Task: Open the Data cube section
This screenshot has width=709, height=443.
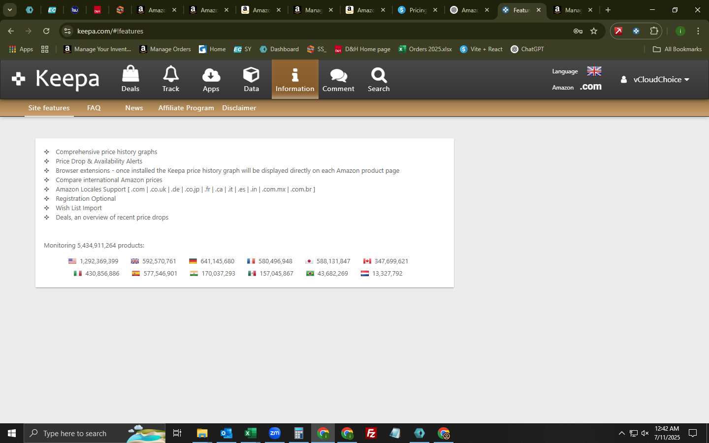Action: (x=251, y=79)
